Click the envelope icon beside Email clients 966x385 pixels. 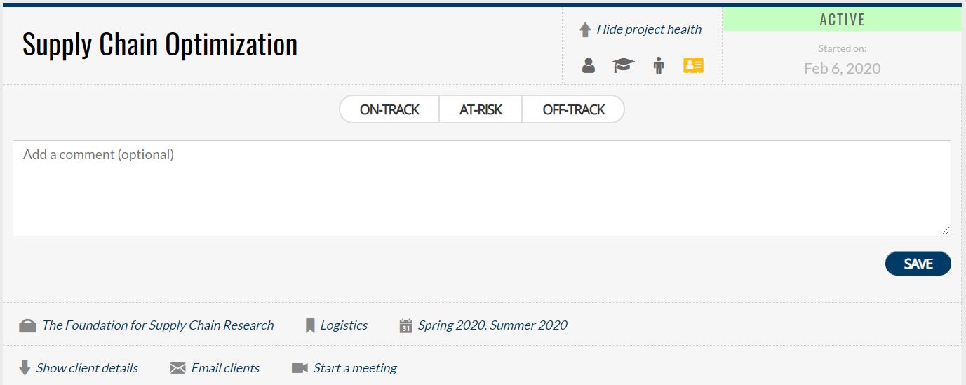coord(178,368)
